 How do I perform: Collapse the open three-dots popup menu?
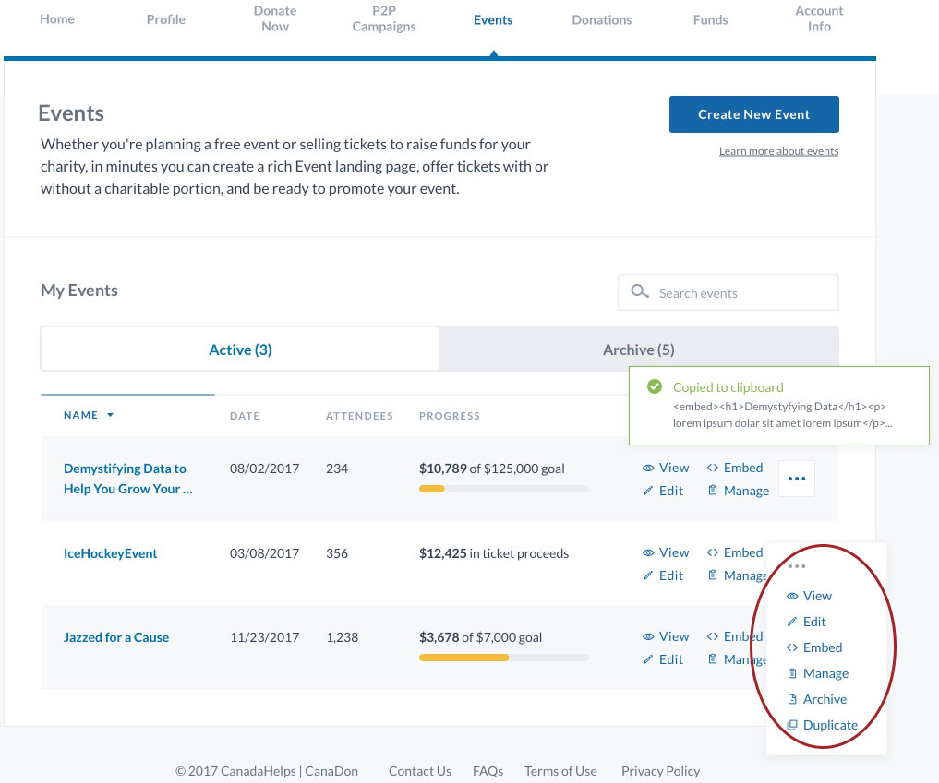pos(797,565)
